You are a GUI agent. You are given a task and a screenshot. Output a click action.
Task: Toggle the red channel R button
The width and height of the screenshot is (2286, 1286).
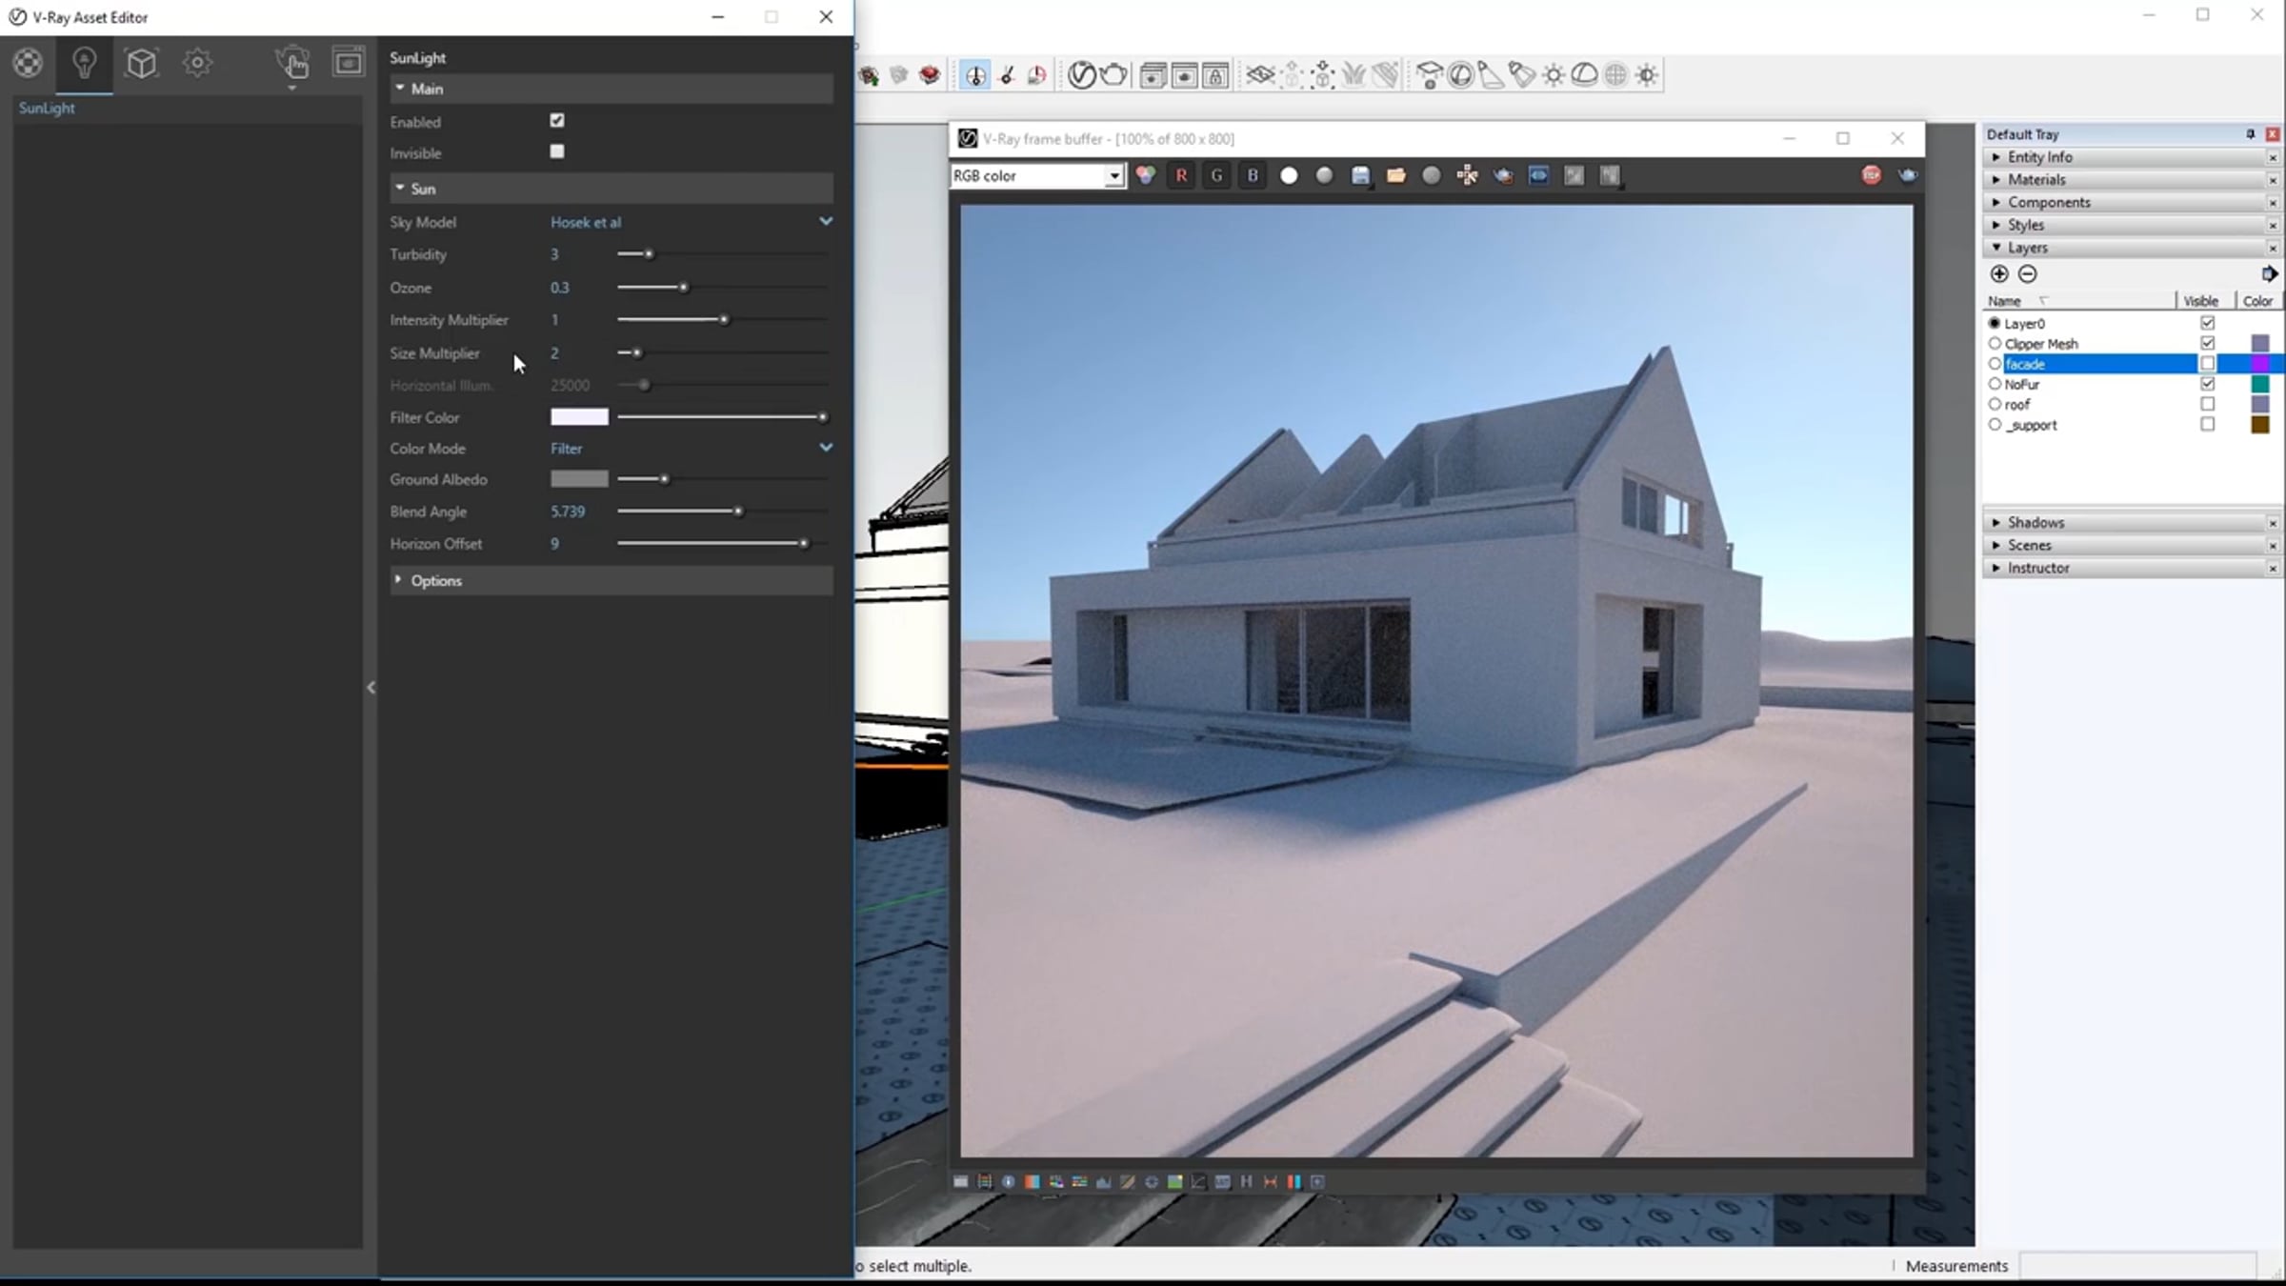pos(1181,175)
